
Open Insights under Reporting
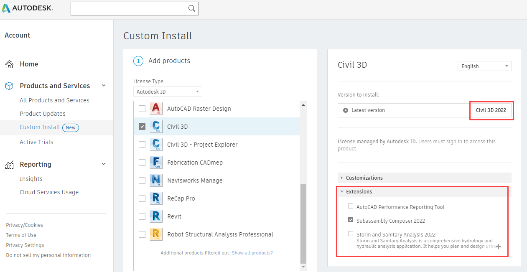coord(31,179)
